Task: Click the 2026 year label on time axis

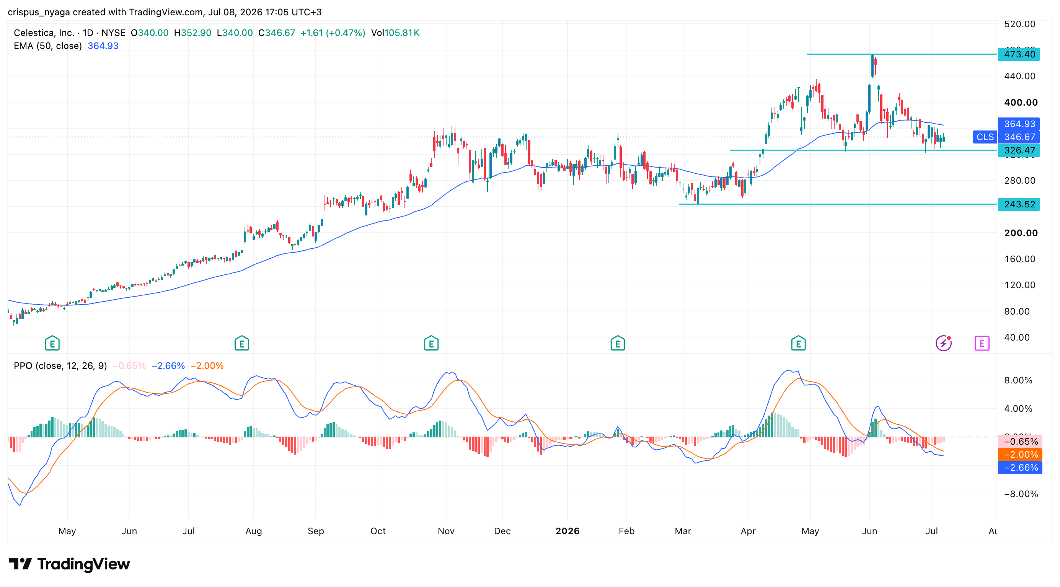Action: (x=568, y=531)
